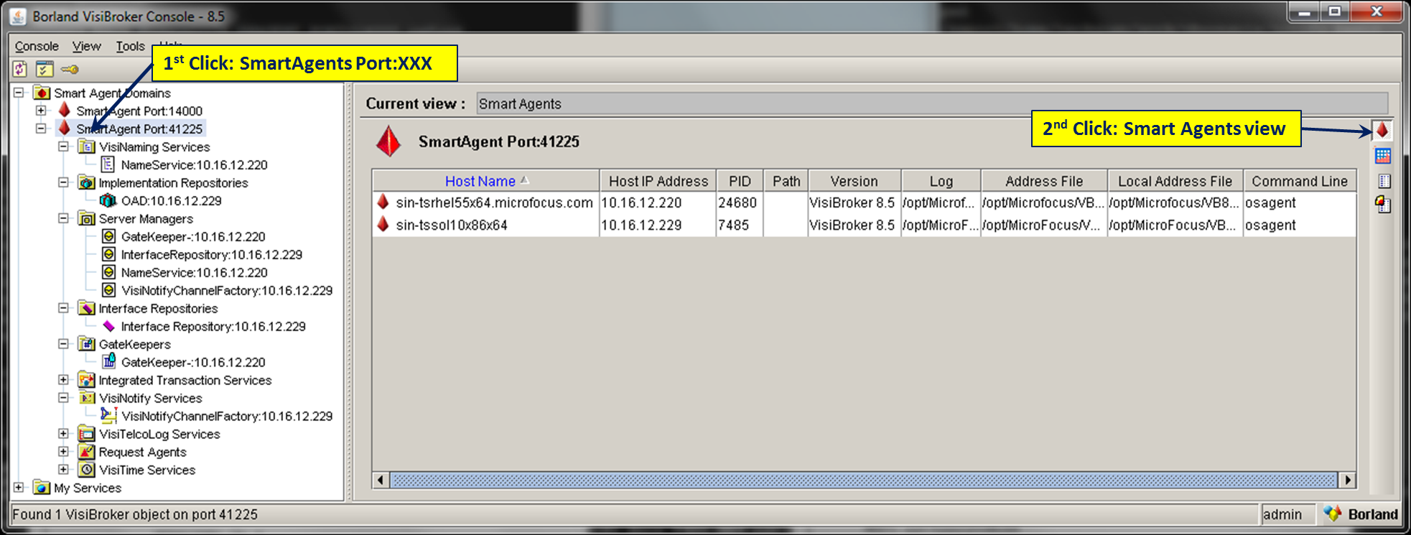This screenshot has width=1411, height=535.
Task: Click the Local Address File column header
Action: click(x=1175, y=181)
